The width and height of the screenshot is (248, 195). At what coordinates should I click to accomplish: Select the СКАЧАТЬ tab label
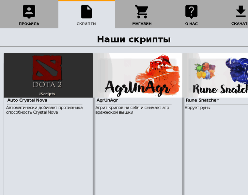[240, 24]
